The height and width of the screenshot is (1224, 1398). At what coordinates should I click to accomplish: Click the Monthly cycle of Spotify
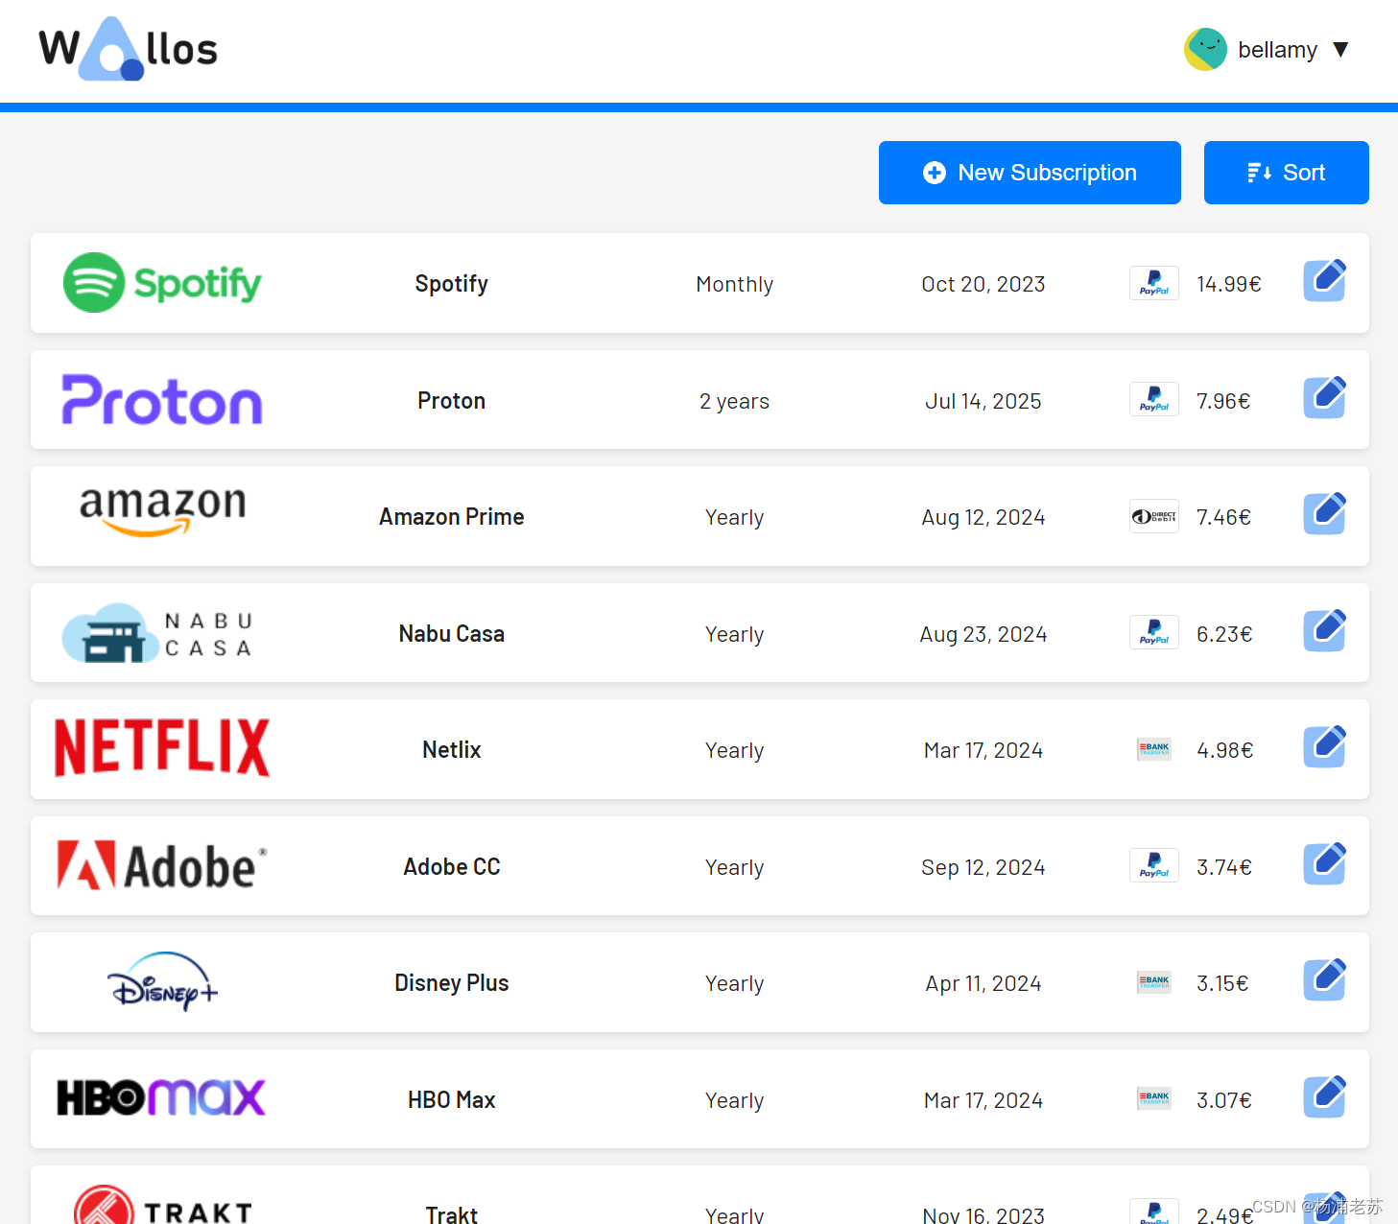[735, 284]
